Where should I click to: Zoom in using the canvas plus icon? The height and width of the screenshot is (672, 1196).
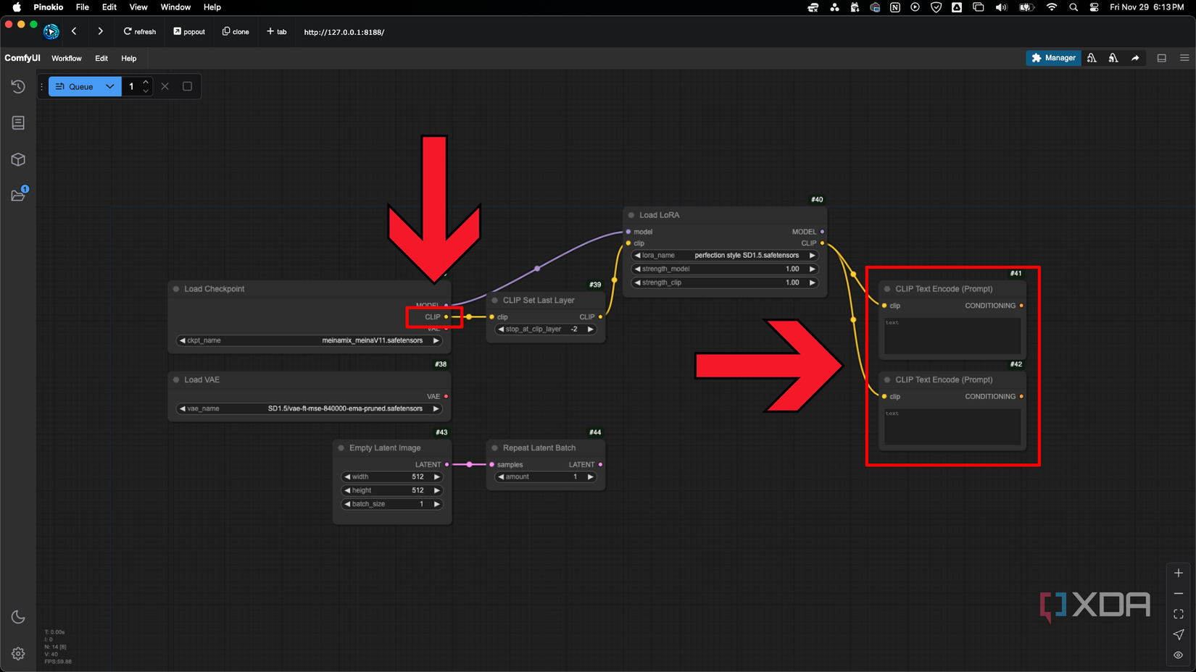coord(1178,573)
